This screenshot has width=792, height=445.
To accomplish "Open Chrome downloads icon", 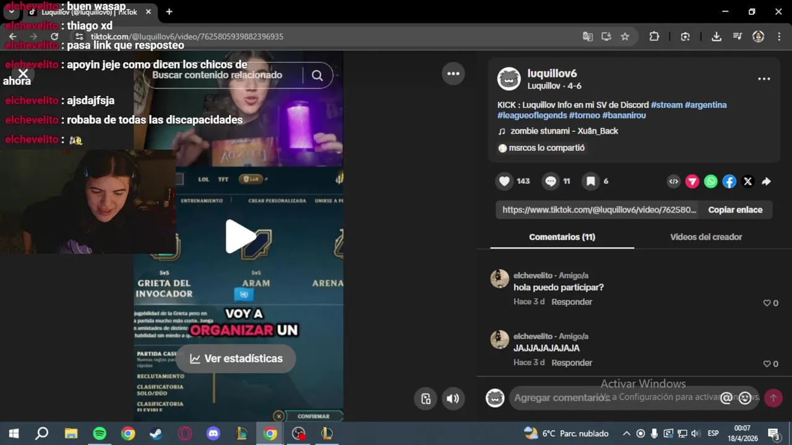I will 717,36.
